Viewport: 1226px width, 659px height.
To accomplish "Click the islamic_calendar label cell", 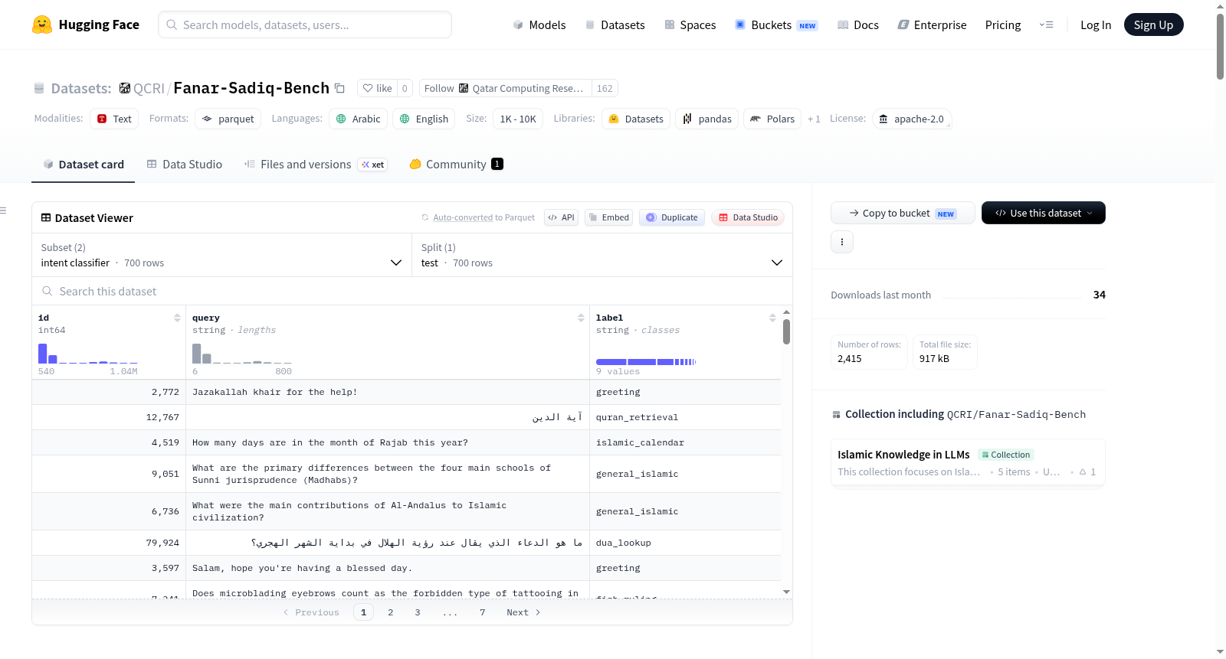I will click(685, 442).
